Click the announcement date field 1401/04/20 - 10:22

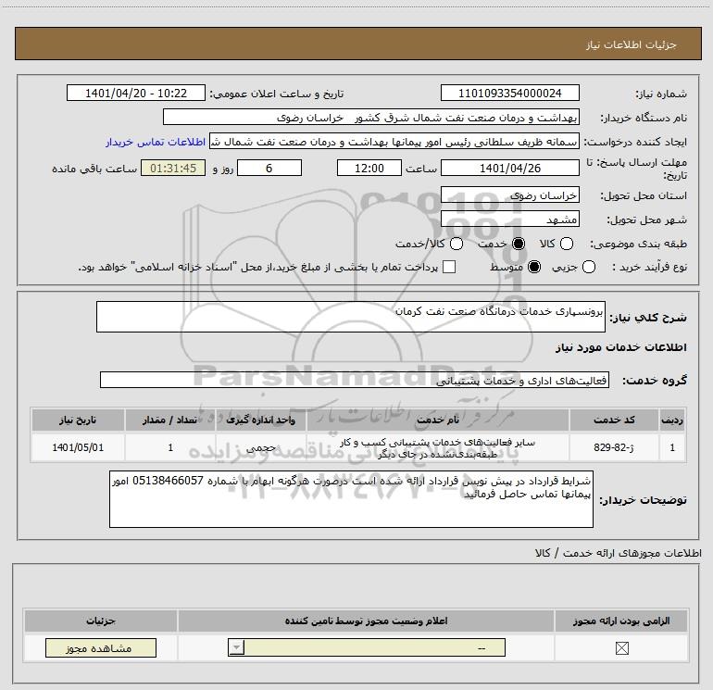point(136,93)
